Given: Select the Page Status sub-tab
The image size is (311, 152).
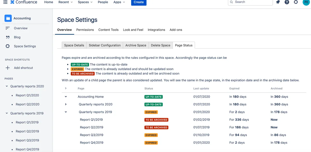Looking at the screenshot, I should pyautogui.click(x=184, y=45).
